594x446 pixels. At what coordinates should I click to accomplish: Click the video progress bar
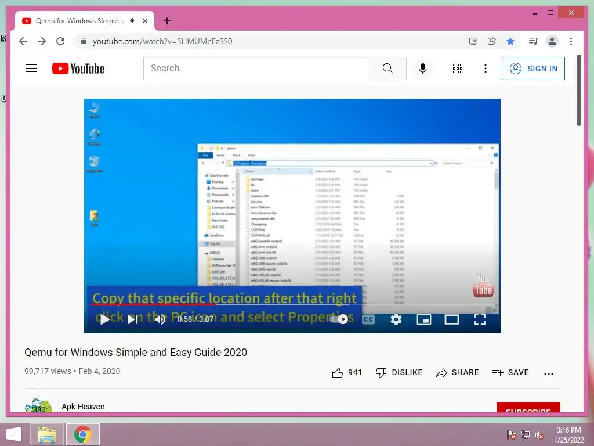pyautogui.click(x=292, y=304)
